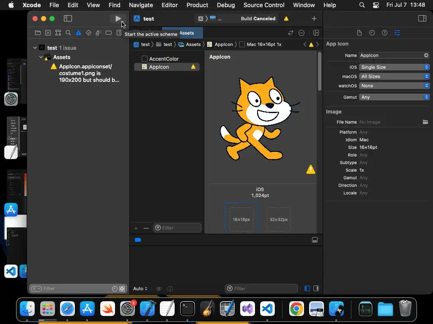Show the Attributes inspector tab
The image size is (433, 324).
(x=397, y=33)
